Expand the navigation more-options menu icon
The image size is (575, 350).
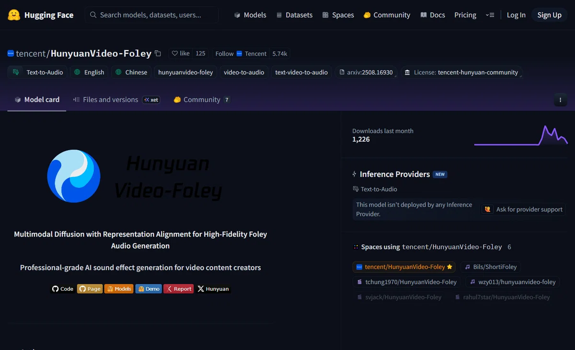click(490, 15)
